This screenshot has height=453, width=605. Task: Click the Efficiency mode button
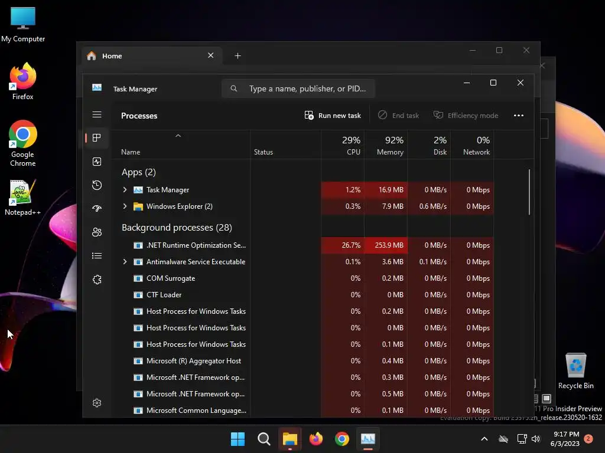tap(466, 116)
